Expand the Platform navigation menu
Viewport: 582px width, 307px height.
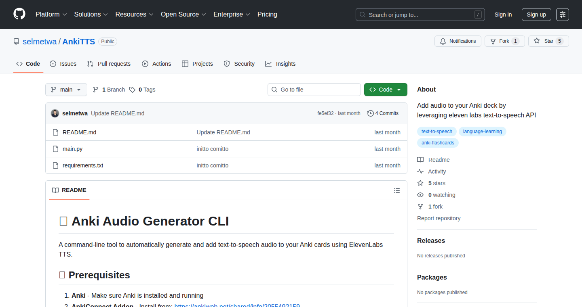point(51,15)
